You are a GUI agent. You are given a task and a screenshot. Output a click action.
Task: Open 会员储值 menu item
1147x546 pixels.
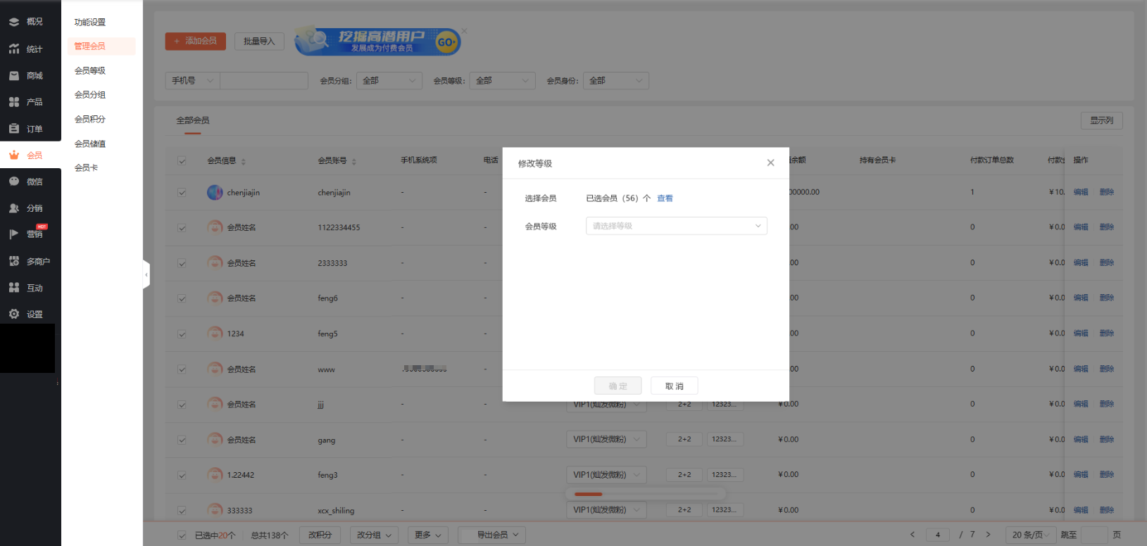point(90,144)
